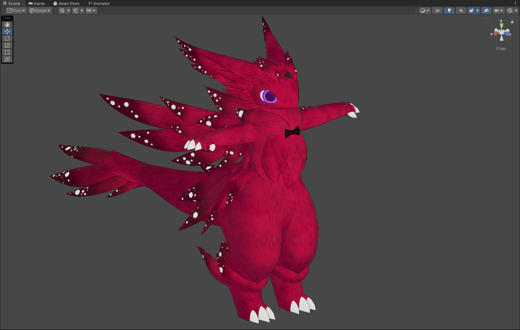Viewport: 520px width, 330px height.
Task: Click the gizmo orientation lock icon
Action: (x=512, y=22)
